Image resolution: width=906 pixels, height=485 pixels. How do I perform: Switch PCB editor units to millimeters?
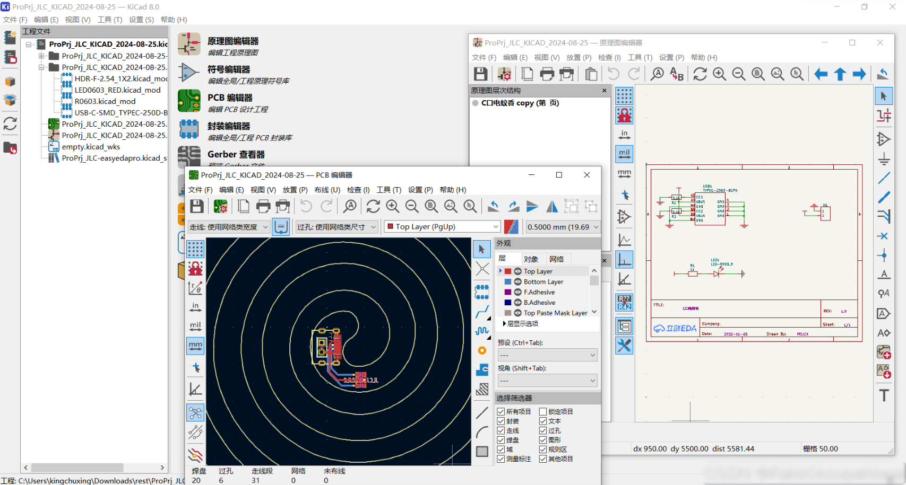click(195, 346)
